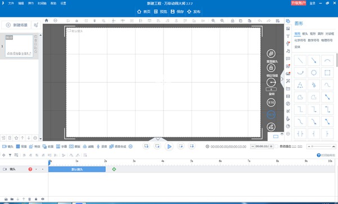Open the shapes icon in right sidebar
338x204 pixels.
pyautogui.click(x=288, y=21)
